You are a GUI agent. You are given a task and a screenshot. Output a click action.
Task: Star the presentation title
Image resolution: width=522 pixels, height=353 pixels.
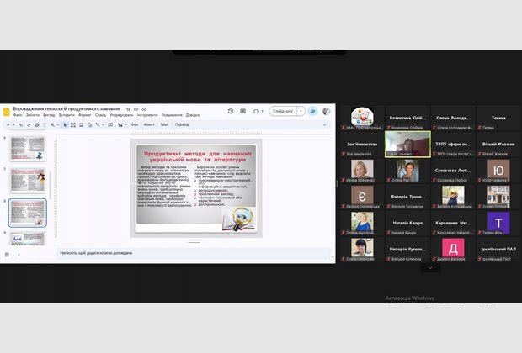pos(128,109)
